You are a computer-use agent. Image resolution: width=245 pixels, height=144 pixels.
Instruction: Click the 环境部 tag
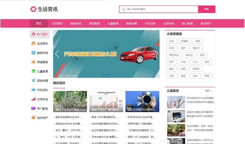[185, 41]
